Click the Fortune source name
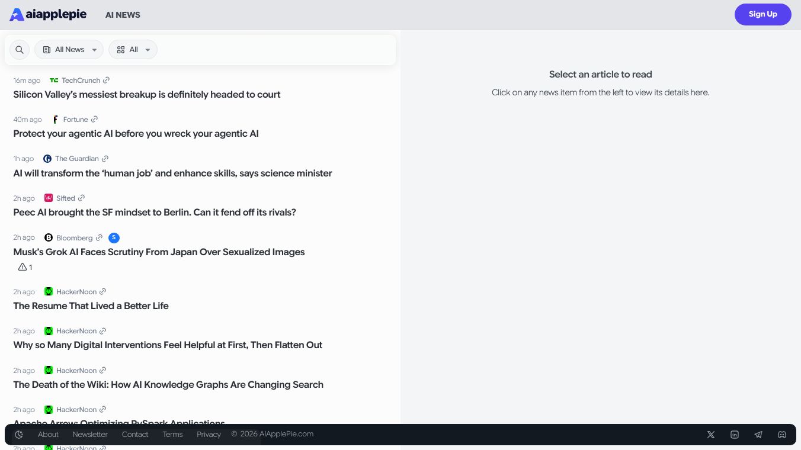 [76, 120]
